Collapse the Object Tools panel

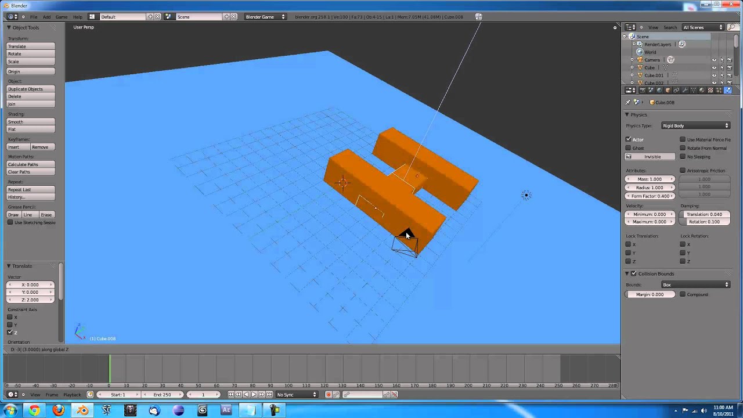(x=9, y=27)
